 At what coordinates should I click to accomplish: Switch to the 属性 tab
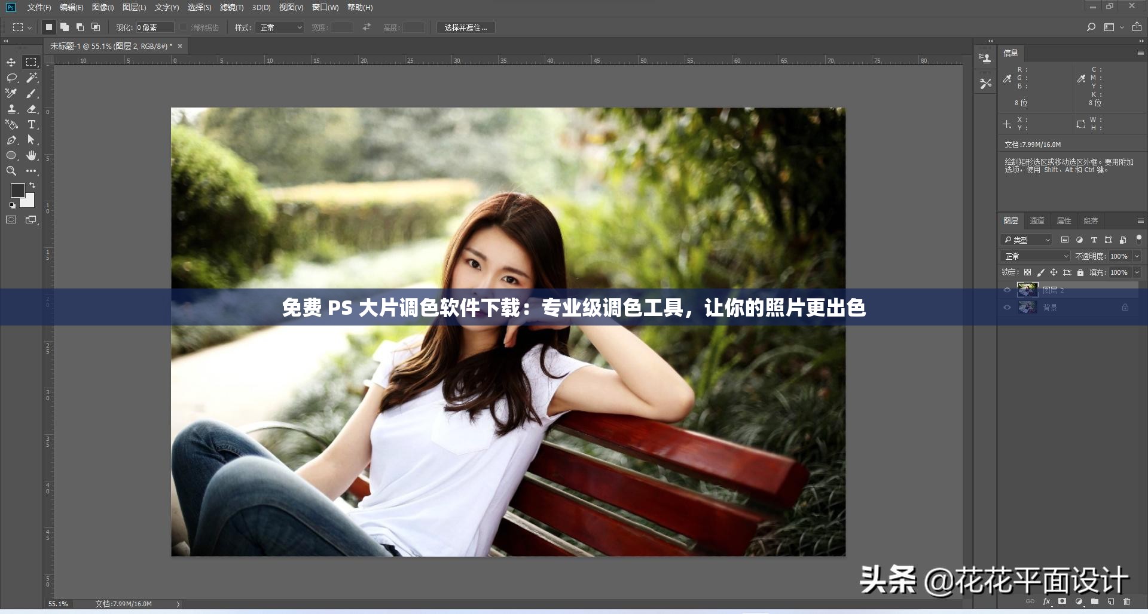[1064, 221]
